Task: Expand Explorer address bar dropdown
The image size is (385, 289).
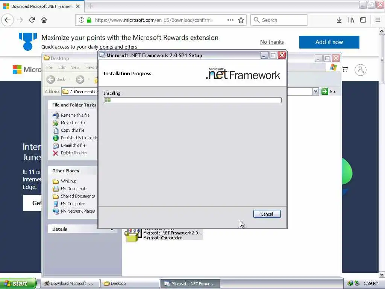Action: click(x=315, y=92)
